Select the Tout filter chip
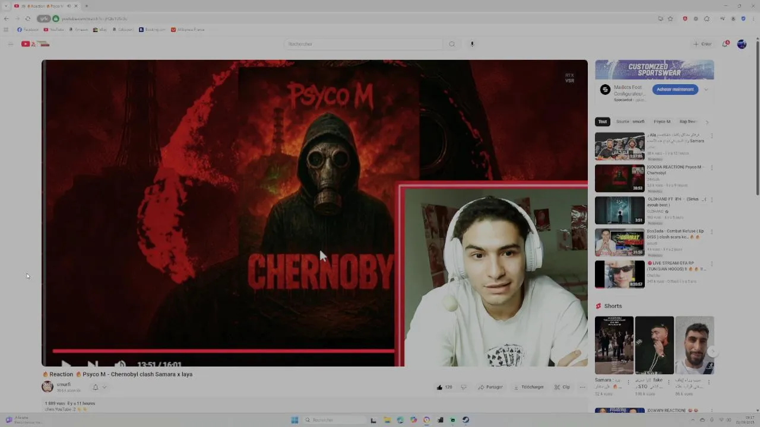 pos(603,122)
